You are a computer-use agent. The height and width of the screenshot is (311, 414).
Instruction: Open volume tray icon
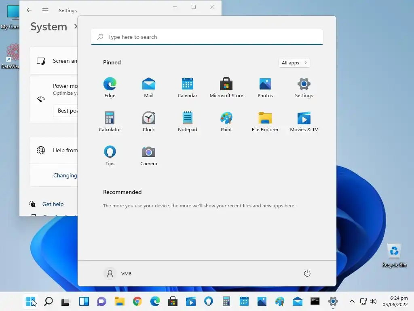(x=373, y=301)
